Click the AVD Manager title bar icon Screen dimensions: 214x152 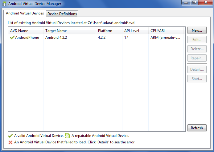click(4, 4)
